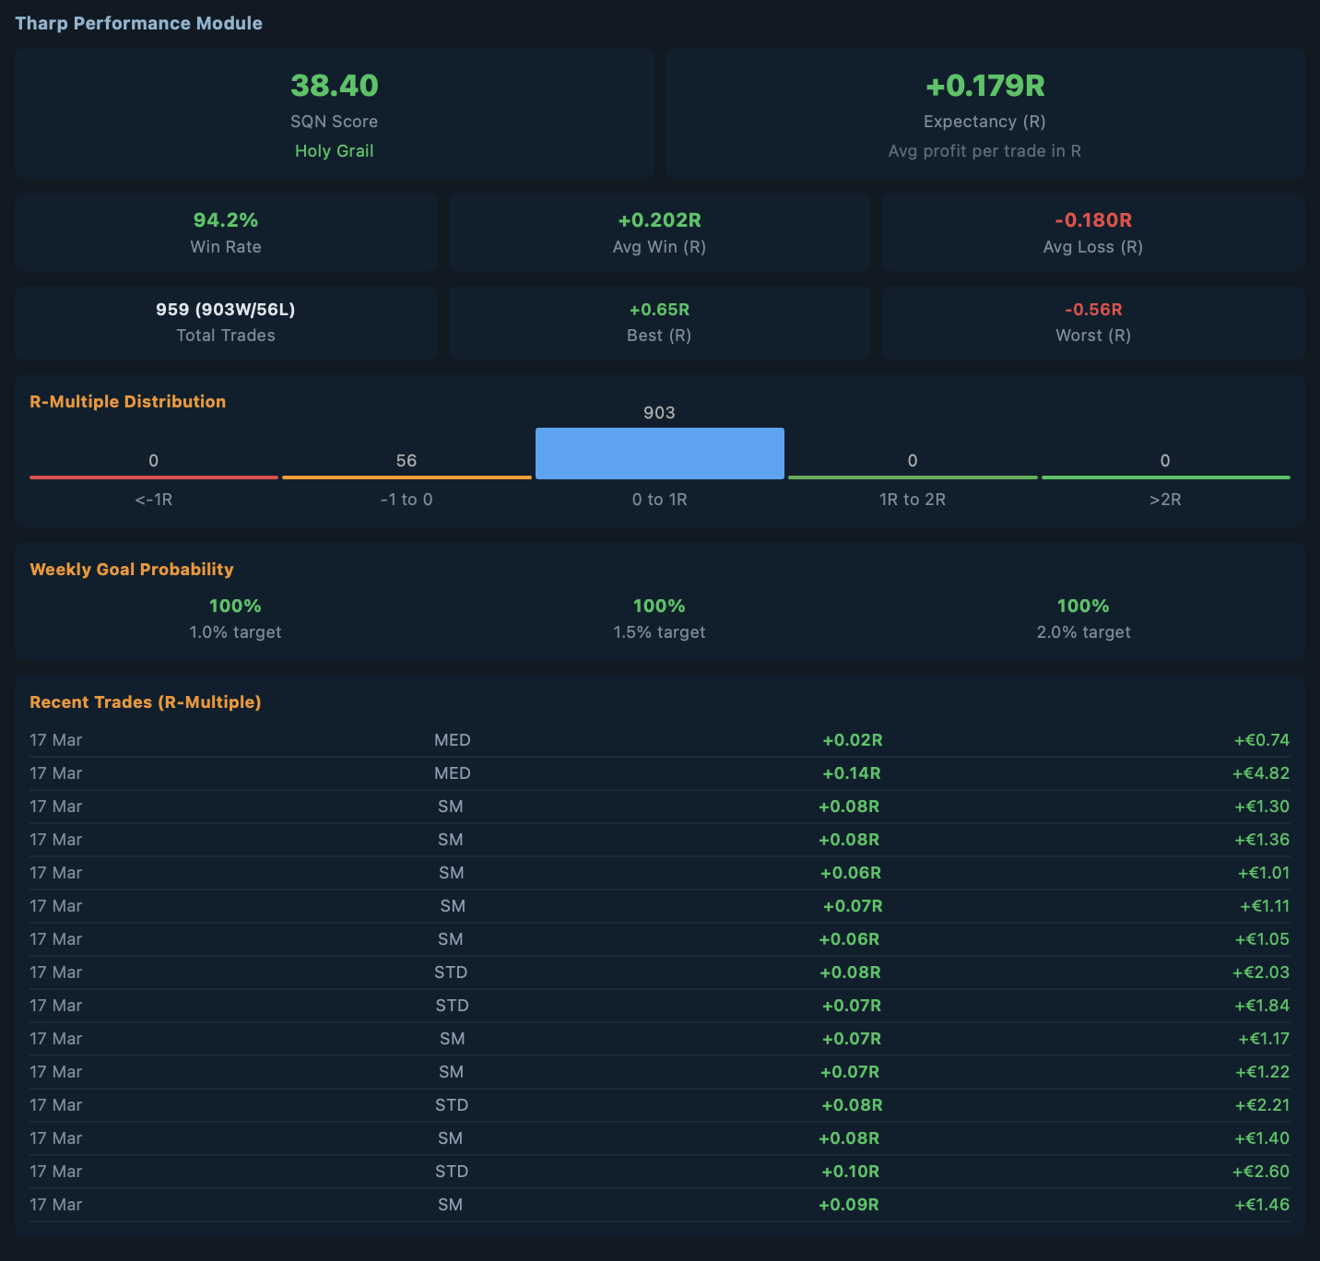The image size is (1320, 1261).
Task: Collapse the Recent Trades (R-Multiple) section
Action: (145, 701)
